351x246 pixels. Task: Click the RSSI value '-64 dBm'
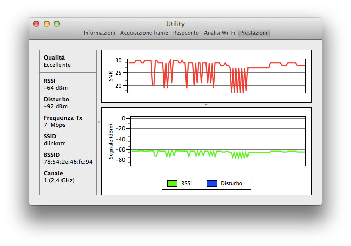tap(55, 88)
